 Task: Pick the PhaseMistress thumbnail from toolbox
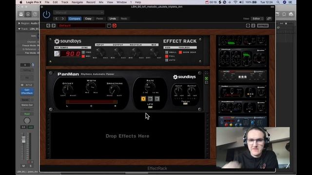pyautogui.click(x=242, y=107)
